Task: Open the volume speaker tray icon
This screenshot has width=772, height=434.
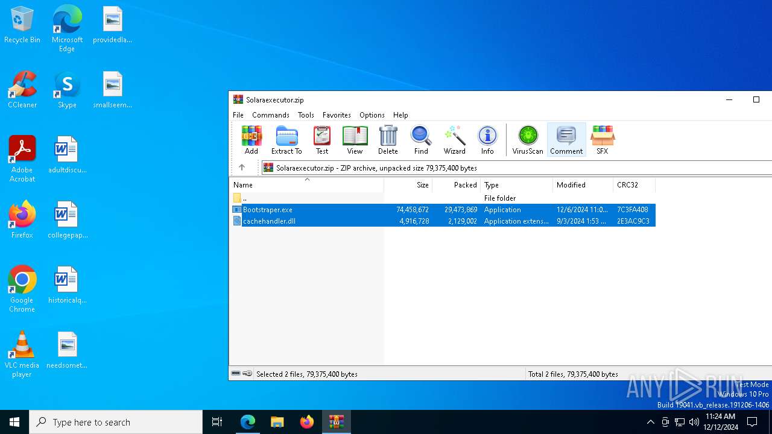Action: coord(694,422)
